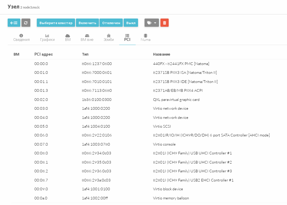287x205 pixels.
Task: Click the 'Название' column header
Action: (162, 54)
